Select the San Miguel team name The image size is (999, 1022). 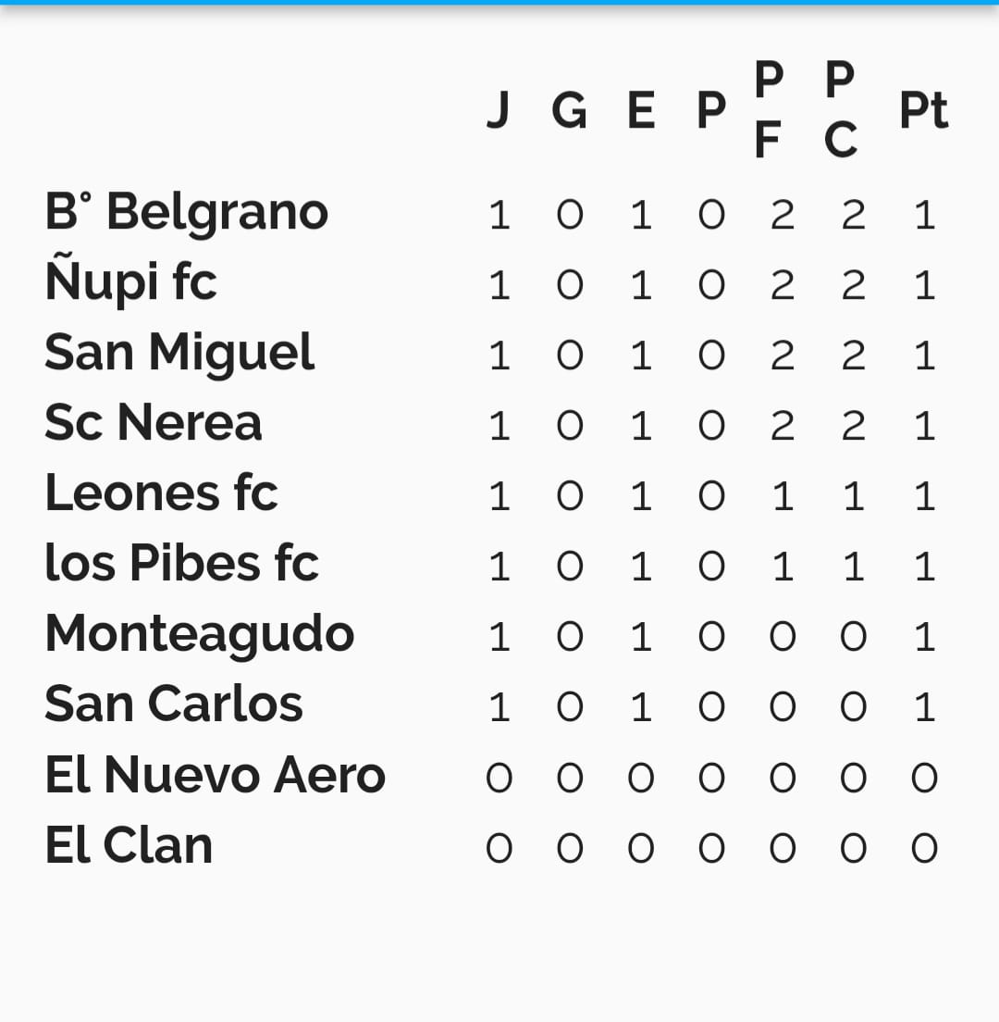click(179, 353)
